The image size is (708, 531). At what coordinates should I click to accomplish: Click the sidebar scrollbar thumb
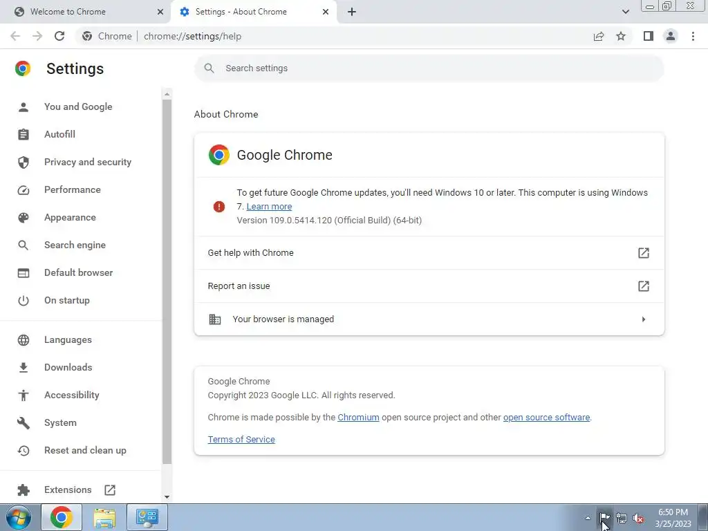coord(167,282)
